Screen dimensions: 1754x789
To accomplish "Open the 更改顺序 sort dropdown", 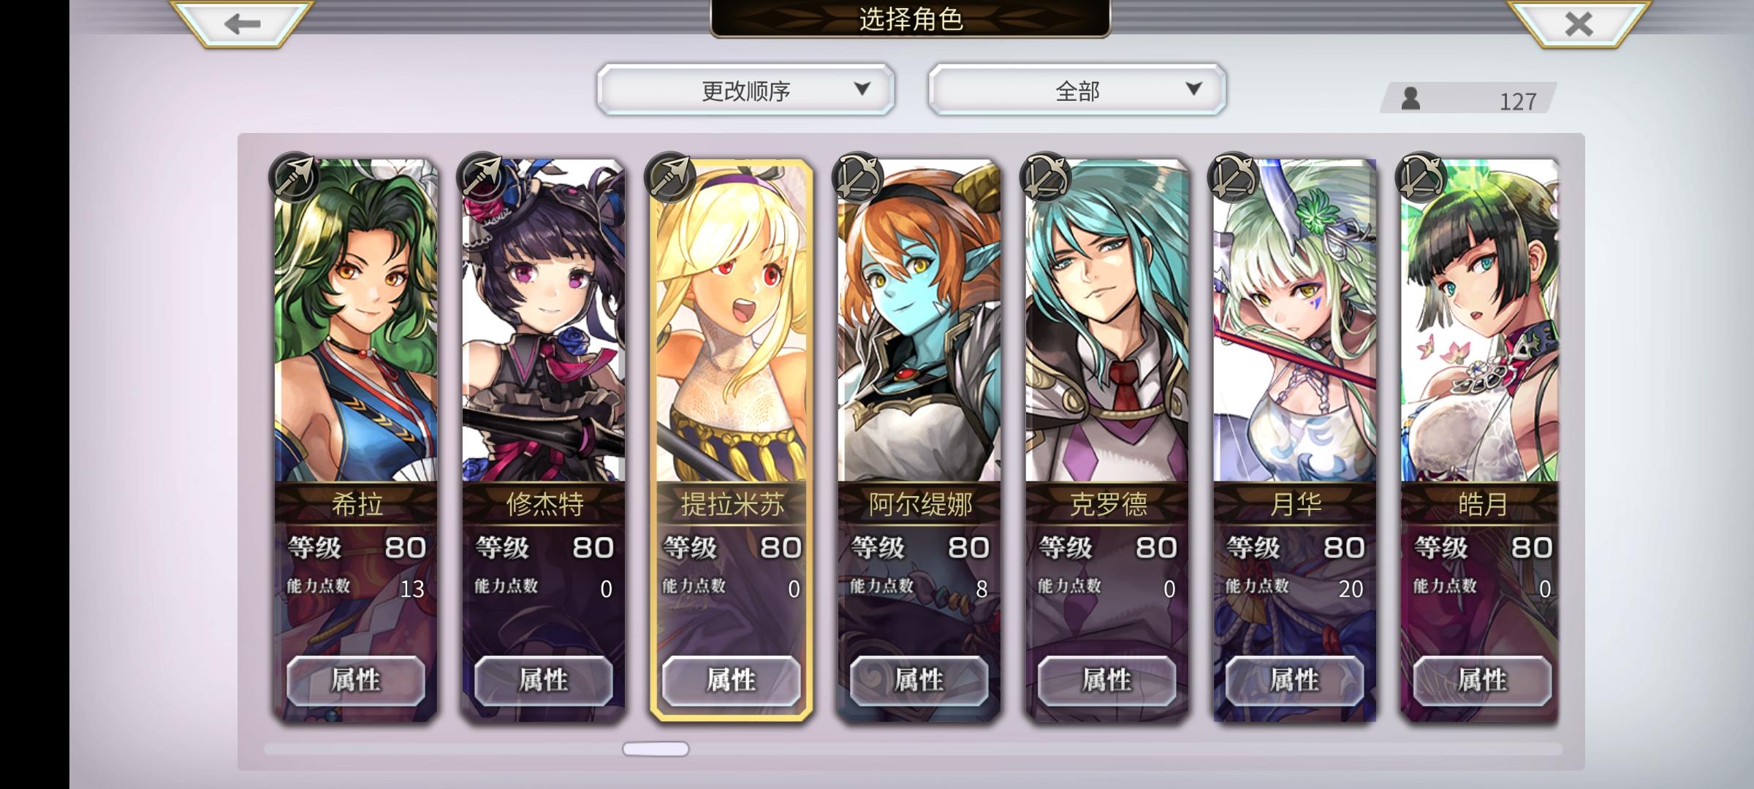I will click(745, 90).
